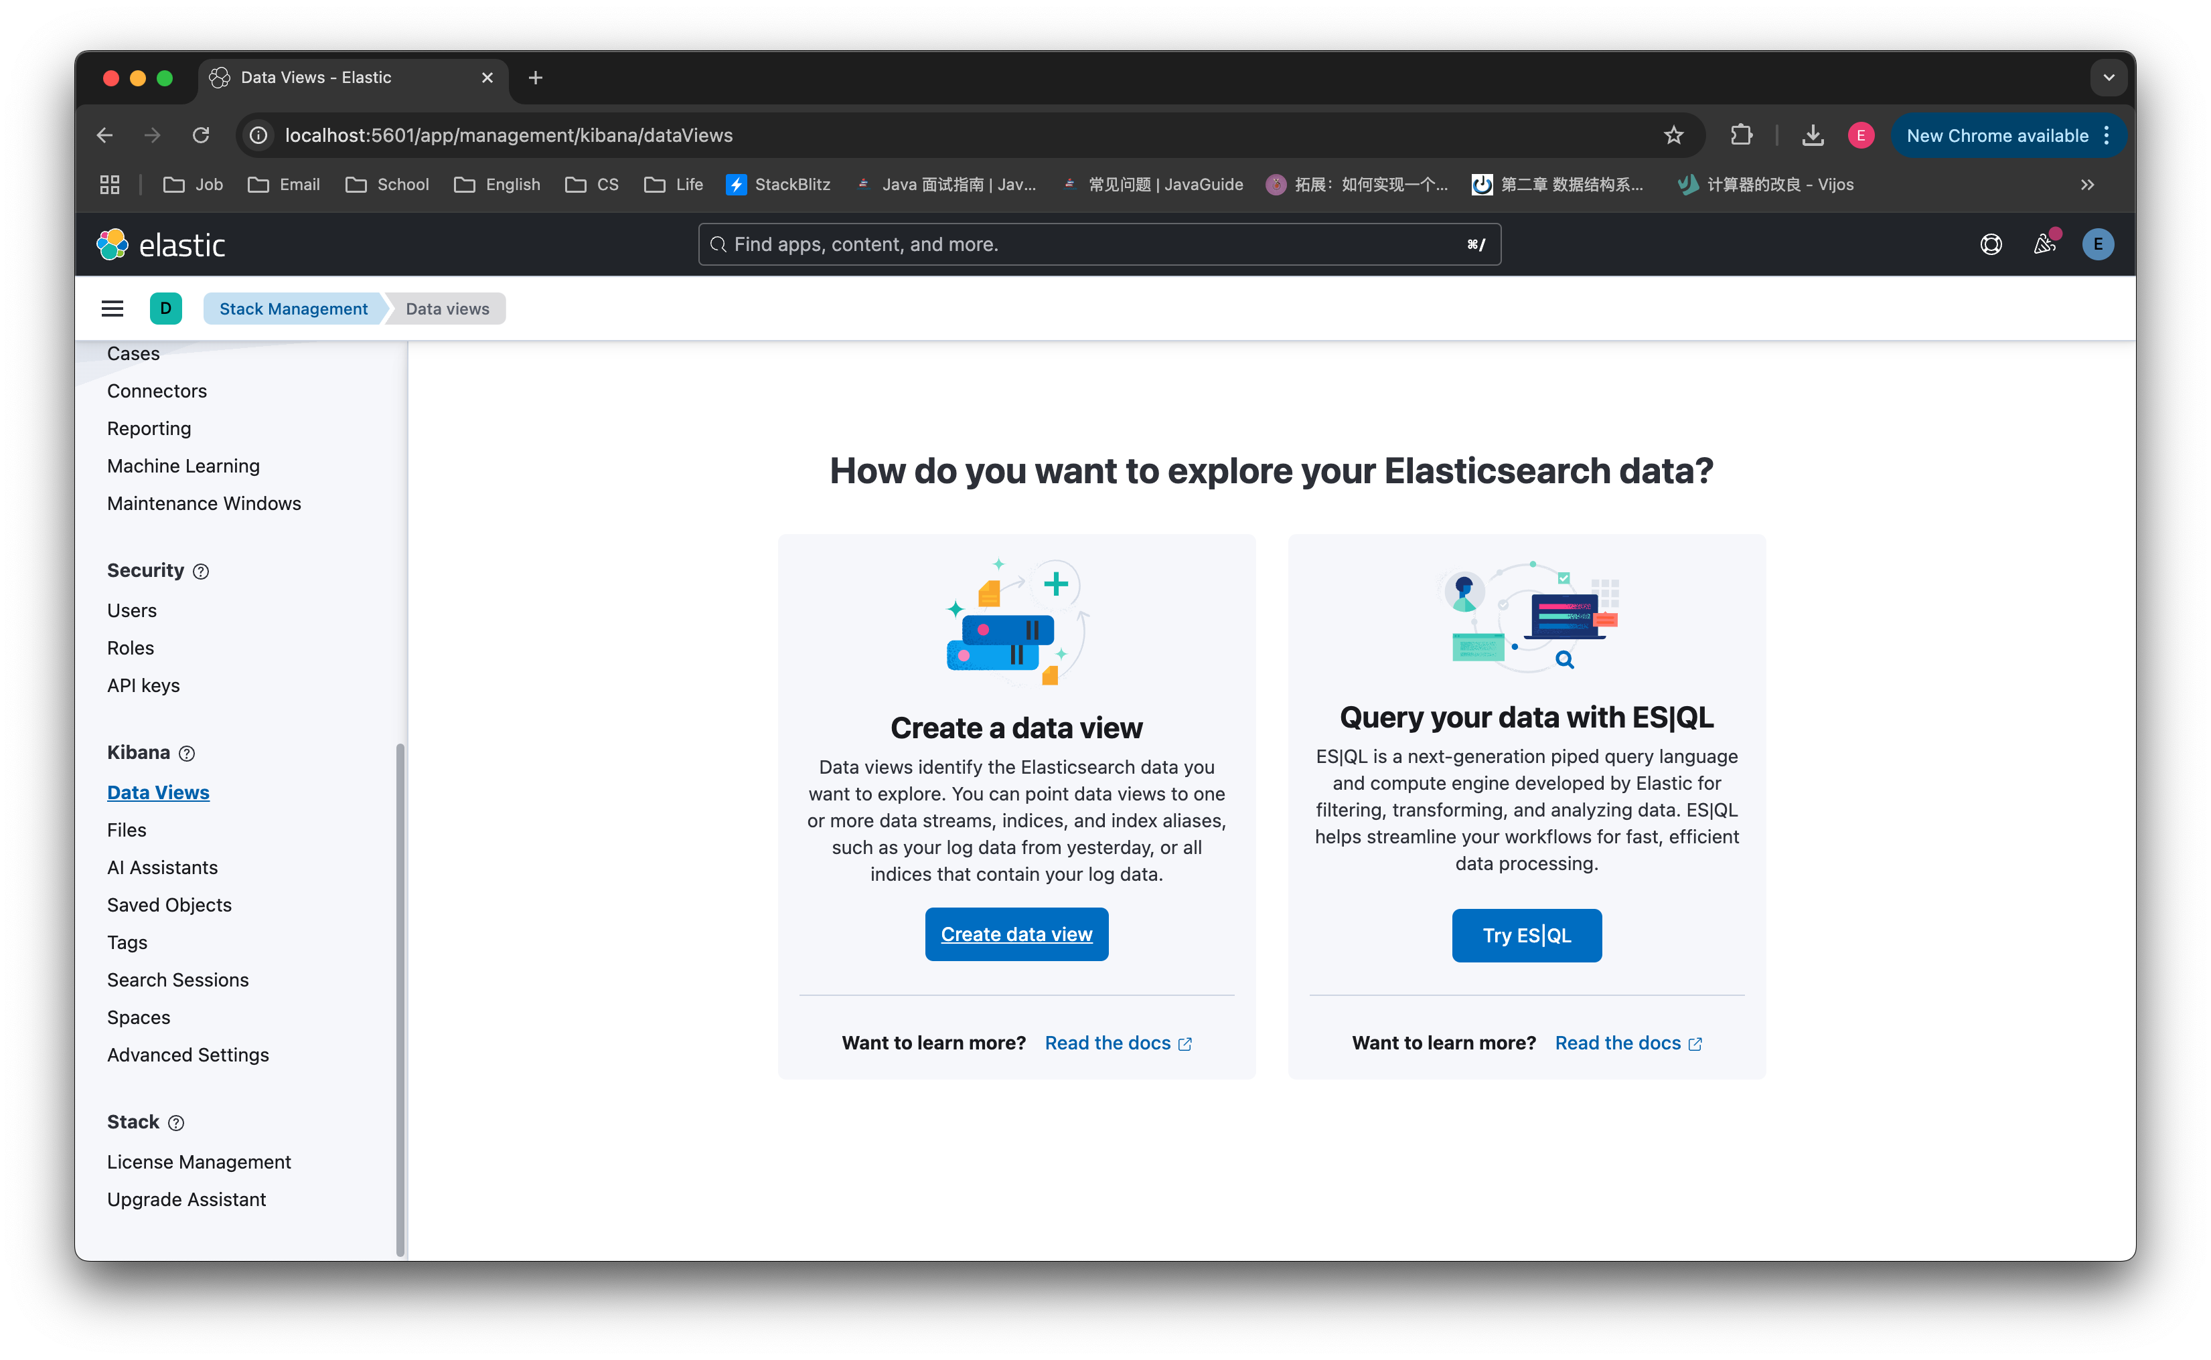Viewport: 2211px width, 1360px height.
Task: Open the hamburger navigation menu
Action: tap(112, 309)
